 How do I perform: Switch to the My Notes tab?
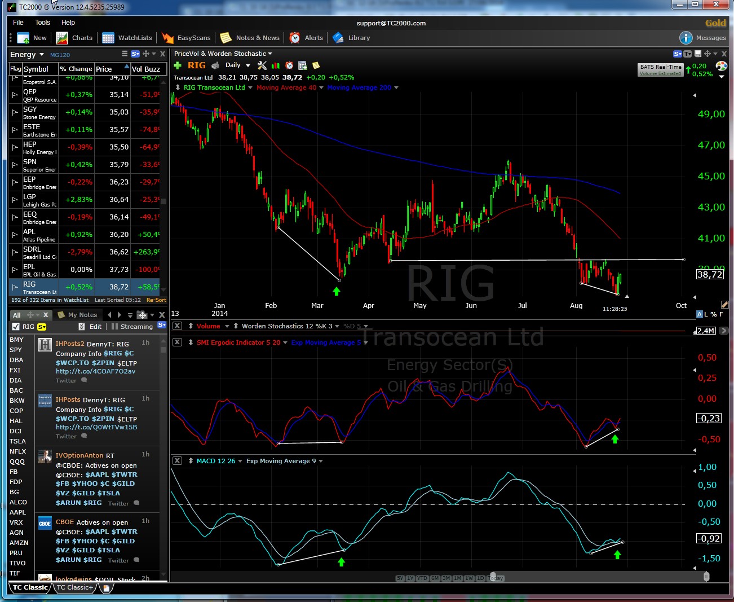[78, 315]
